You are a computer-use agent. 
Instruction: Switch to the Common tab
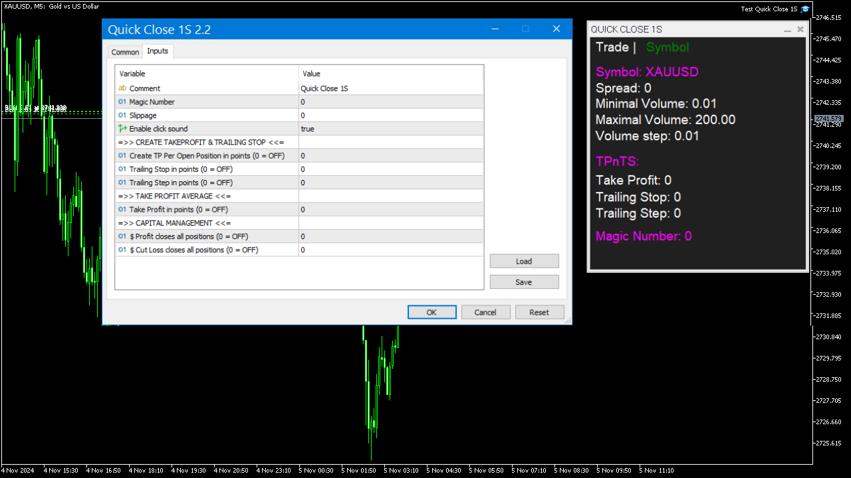[125, 51]
